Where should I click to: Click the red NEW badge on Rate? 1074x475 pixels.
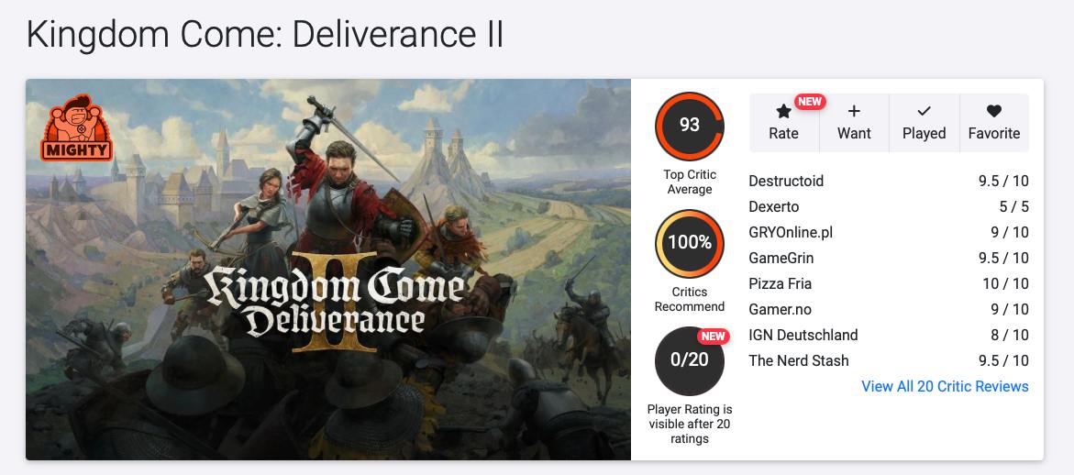(x=809, y=102)
